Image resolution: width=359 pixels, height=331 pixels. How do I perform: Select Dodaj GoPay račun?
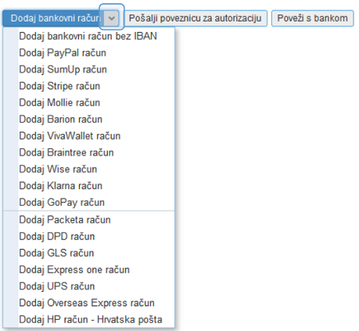pos(89,203)
